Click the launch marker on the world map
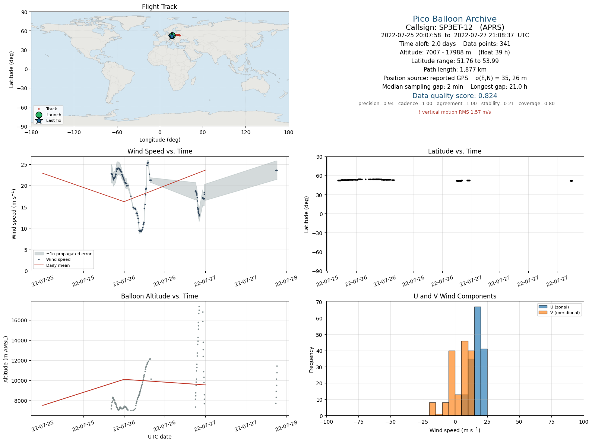Viewport: 592px width, 443px height. (x=172, y=36)
